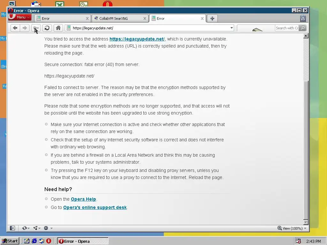Open a new tab with plus button
This screenshot has width=327, height=245.
[x=212, y=19]
